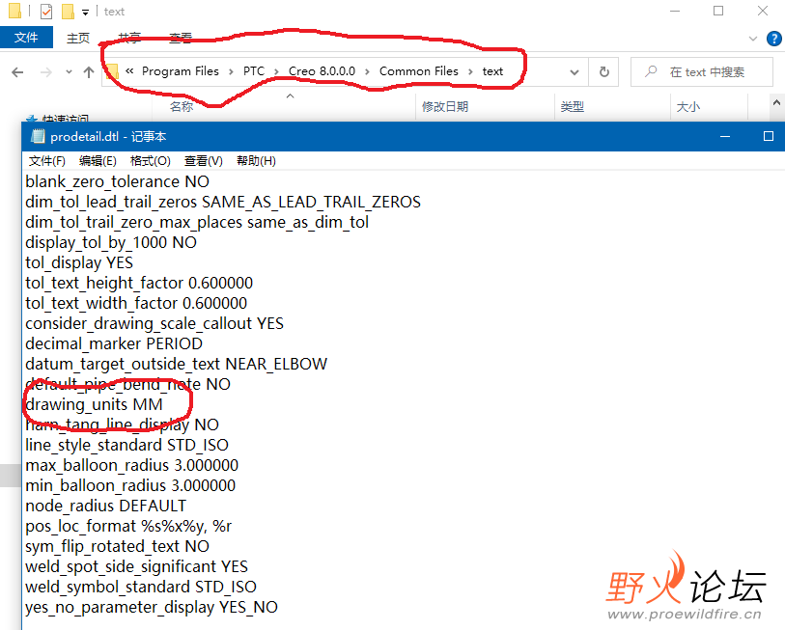The width and height of the screenshot is (785, 630).
Task: Maximize the Notepad window
Action: (x=768, y=136)
